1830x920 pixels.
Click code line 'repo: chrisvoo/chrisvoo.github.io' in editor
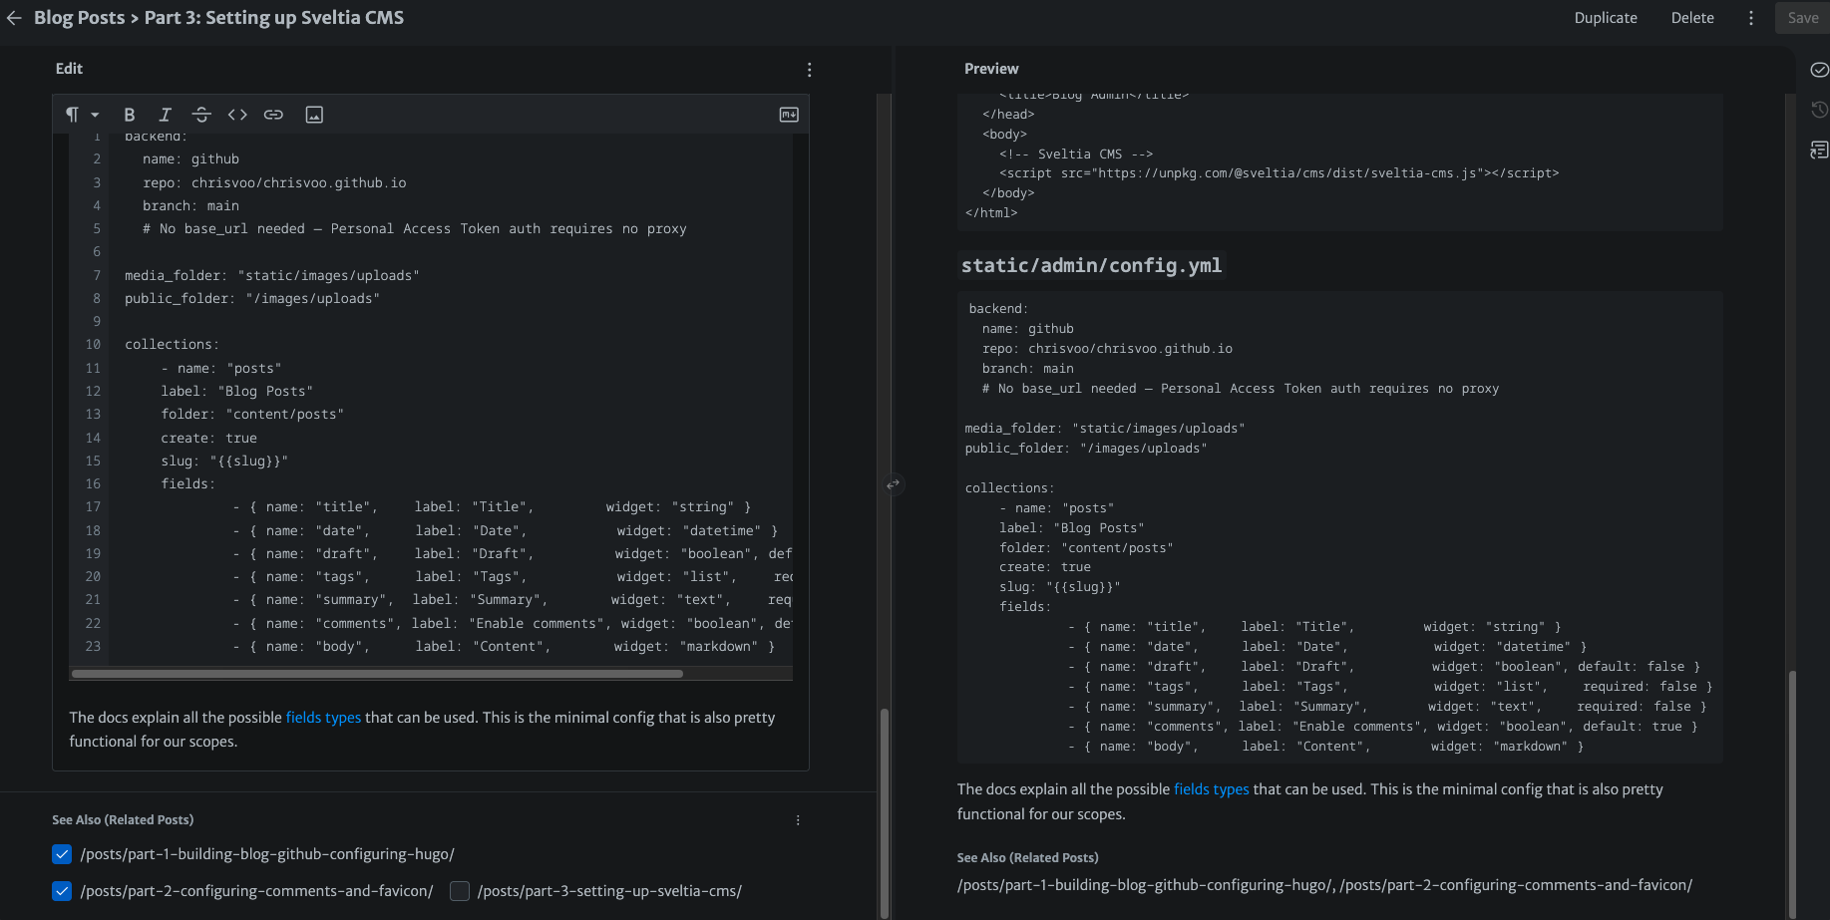274,182
